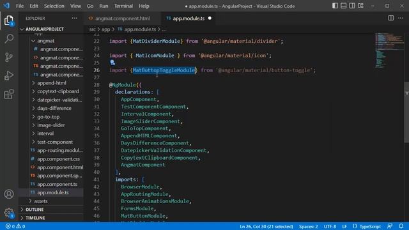Collapse the ANGULARPROJECT section
The width and height of the screenshot is (409, 230).
50,29
